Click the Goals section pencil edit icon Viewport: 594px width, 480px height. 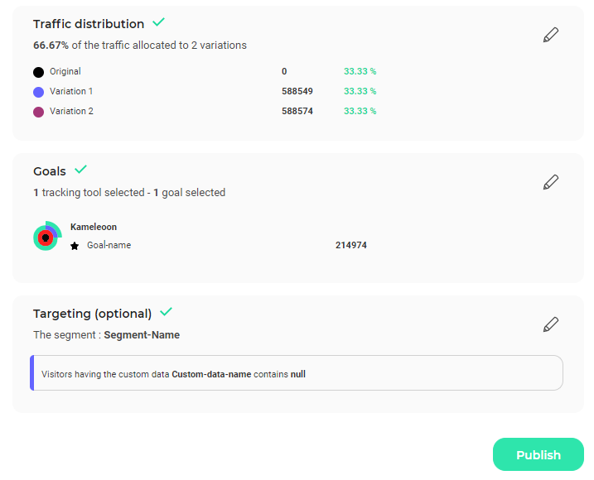[x=550, y=182]
